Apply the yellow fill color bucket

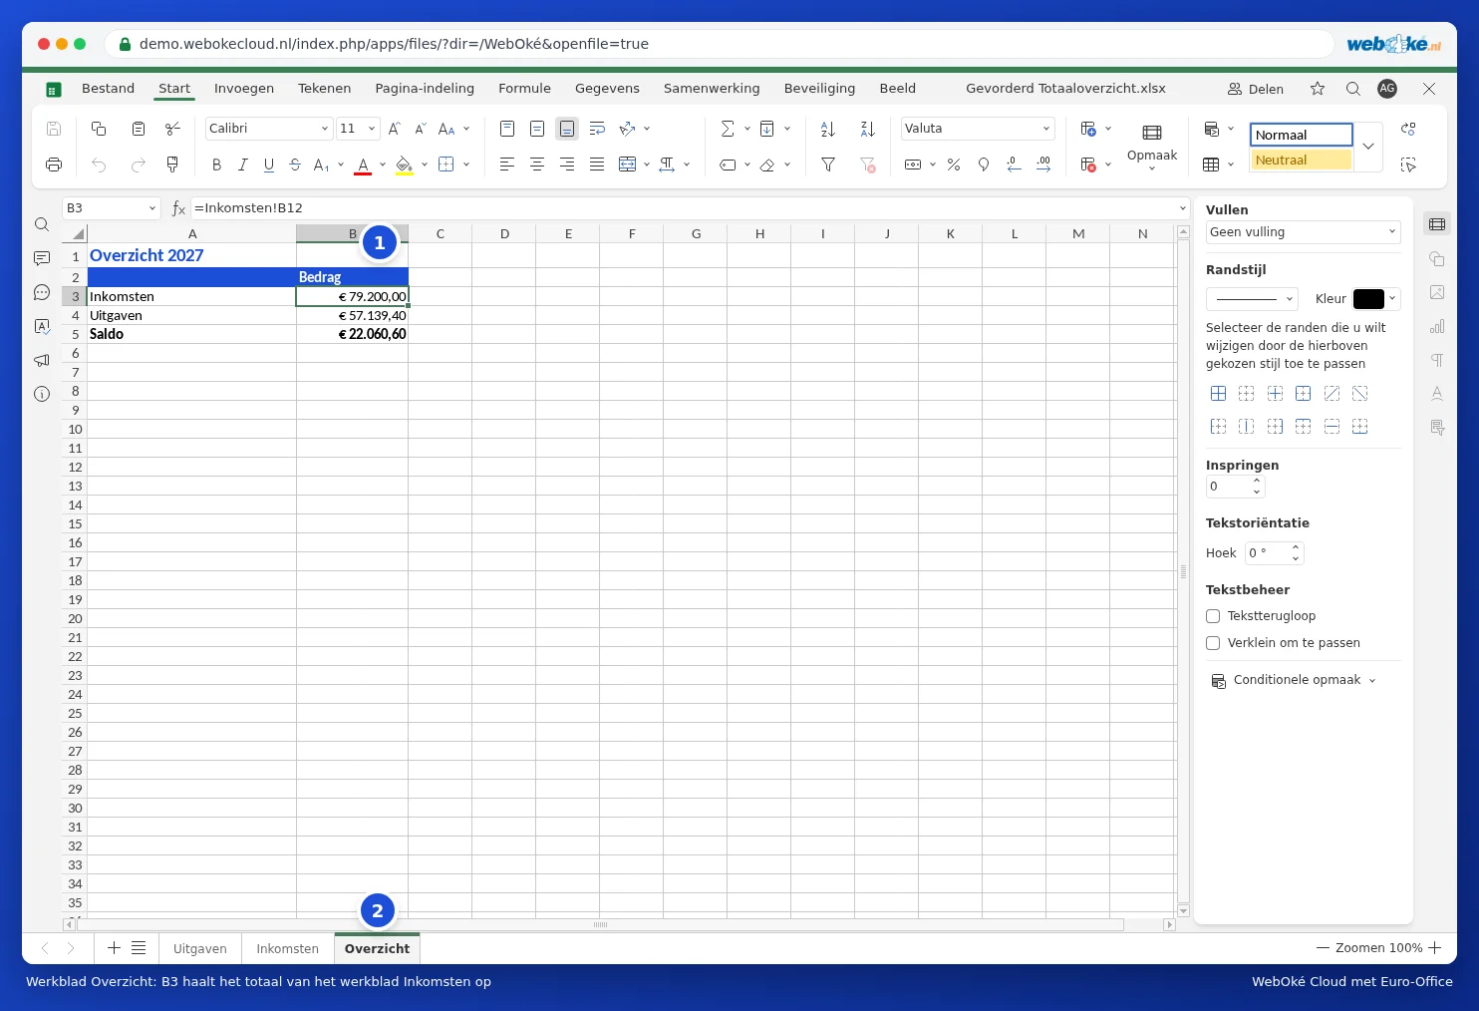404,165
